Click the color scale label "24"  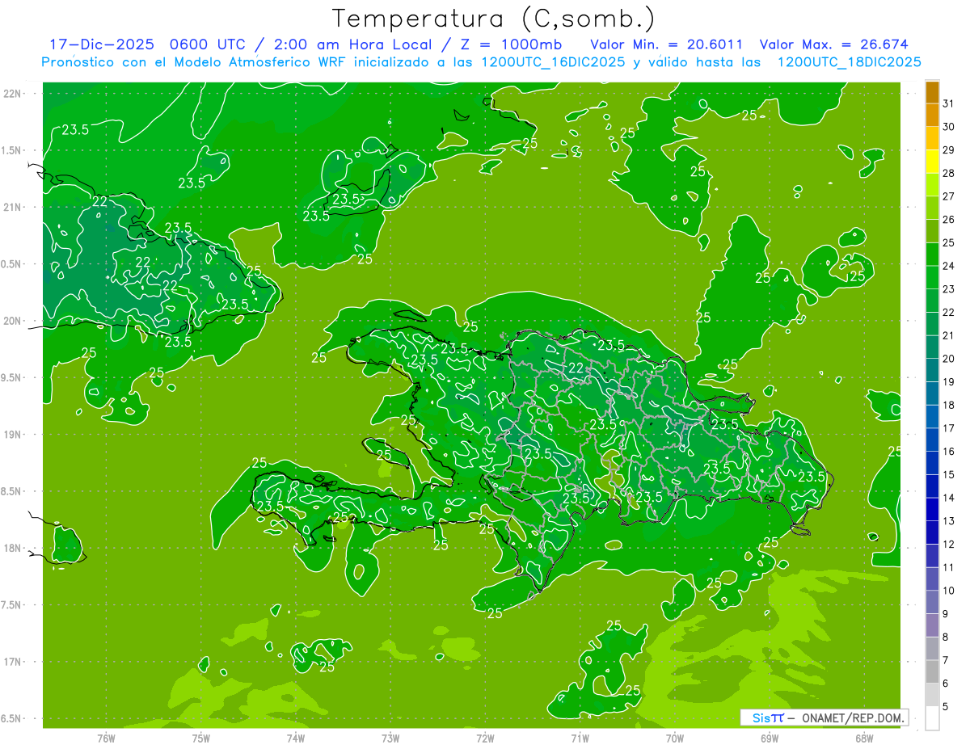pyautogui.click(x=949, y=266)
